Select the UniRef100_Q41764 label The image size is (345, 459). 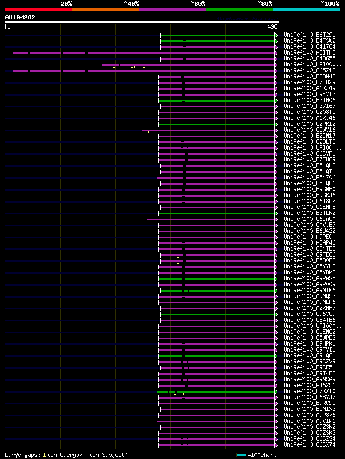309,47
